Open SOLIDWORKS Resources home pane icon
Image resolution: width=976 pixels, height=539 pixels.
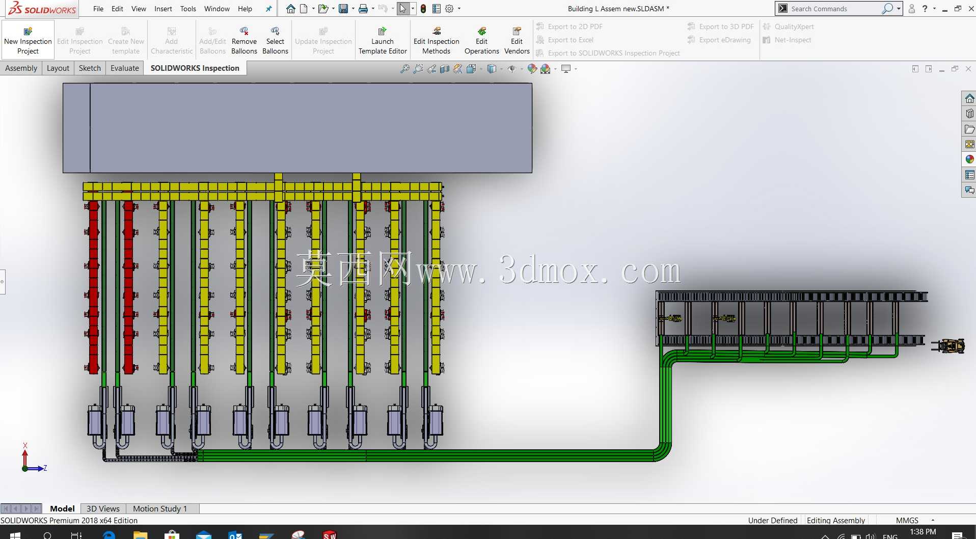click(x=969, y=98)
